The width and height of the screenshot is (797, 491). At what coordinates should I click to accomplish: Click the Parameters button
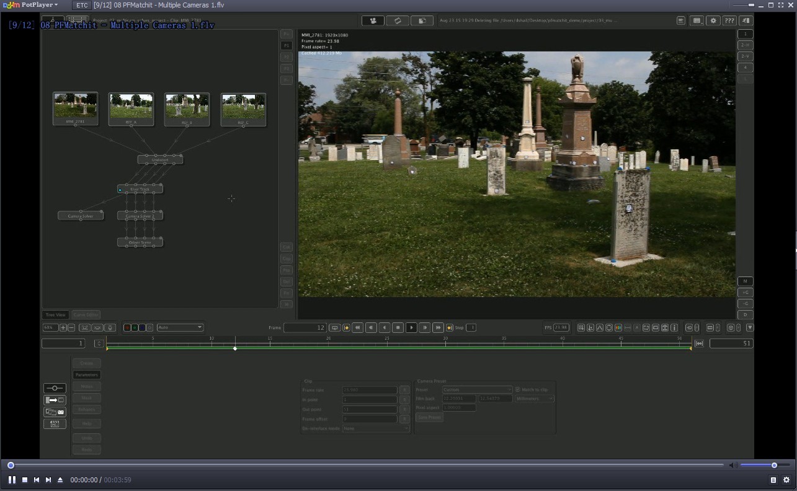(86, 374)
